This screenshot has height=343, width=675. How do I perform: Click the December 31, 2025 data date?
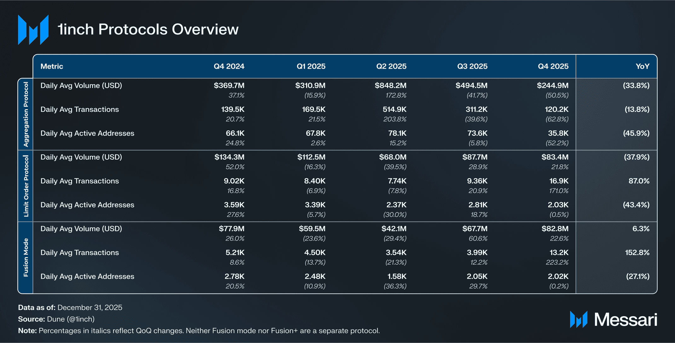tap(90, 307)
